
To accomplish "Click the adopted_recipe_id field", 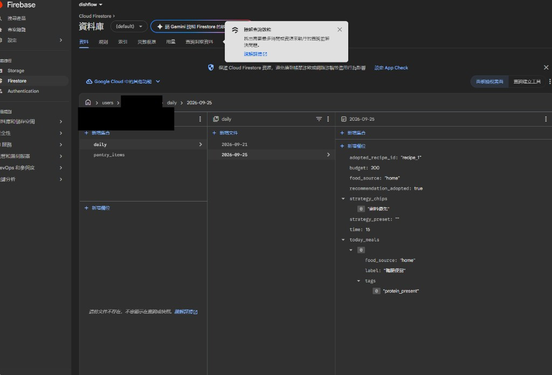I will [385, 158].
